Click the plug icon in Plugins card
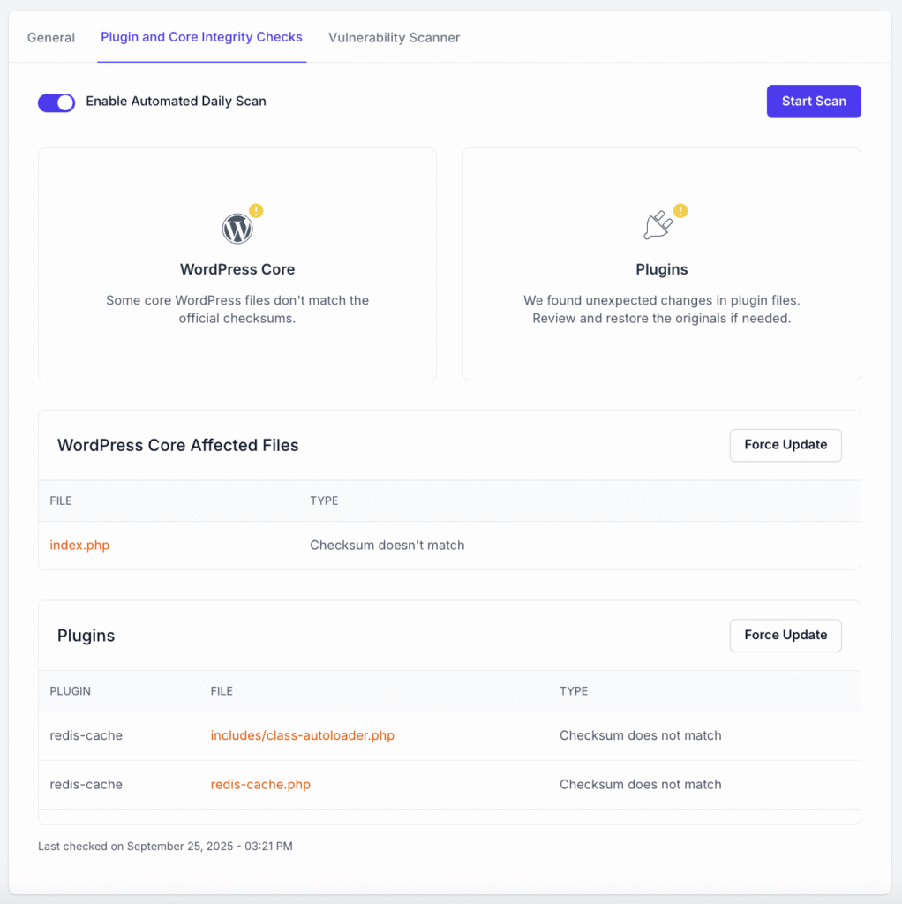Viewport: 902px width, 904px height. click(x=658, y=227)
